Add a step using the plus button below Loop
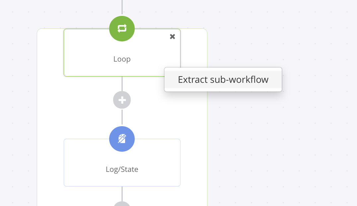 click(x=122, y=100)
